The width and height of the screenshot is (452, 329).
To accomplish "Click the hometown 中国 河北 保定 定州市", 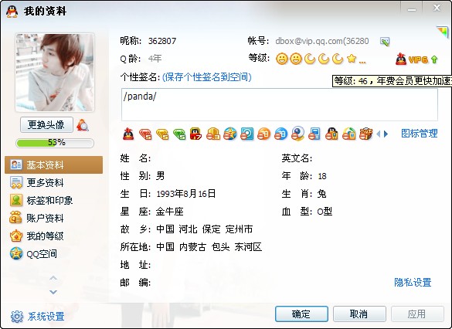I will [205, 229].
